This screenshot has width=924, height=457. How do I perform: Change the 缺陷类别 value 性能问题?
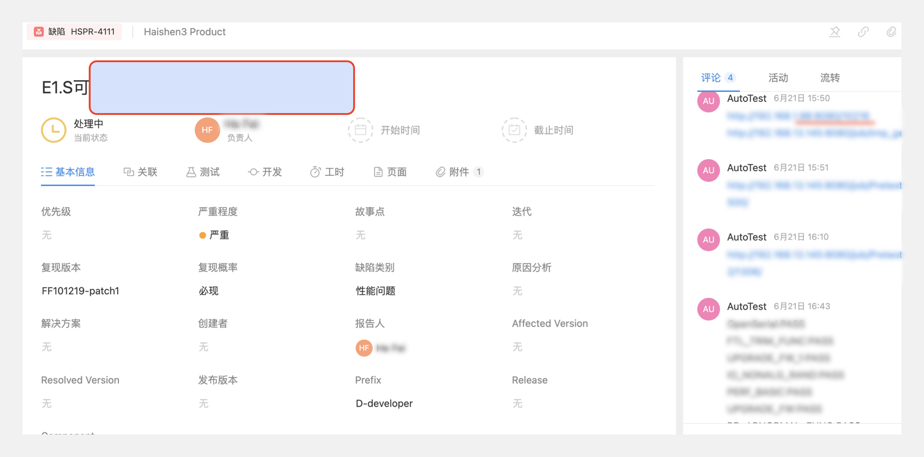[375, 291]
